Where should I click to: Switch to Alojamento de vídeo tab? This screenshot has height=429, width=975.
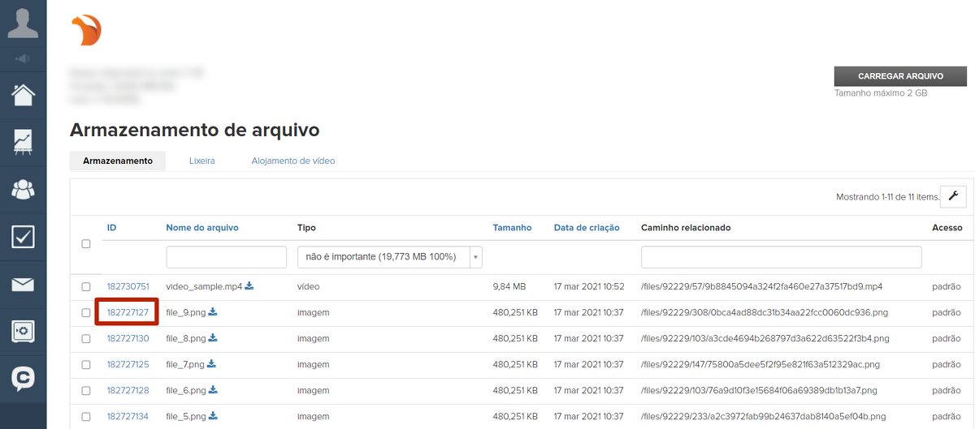click(x=292, y=161)
